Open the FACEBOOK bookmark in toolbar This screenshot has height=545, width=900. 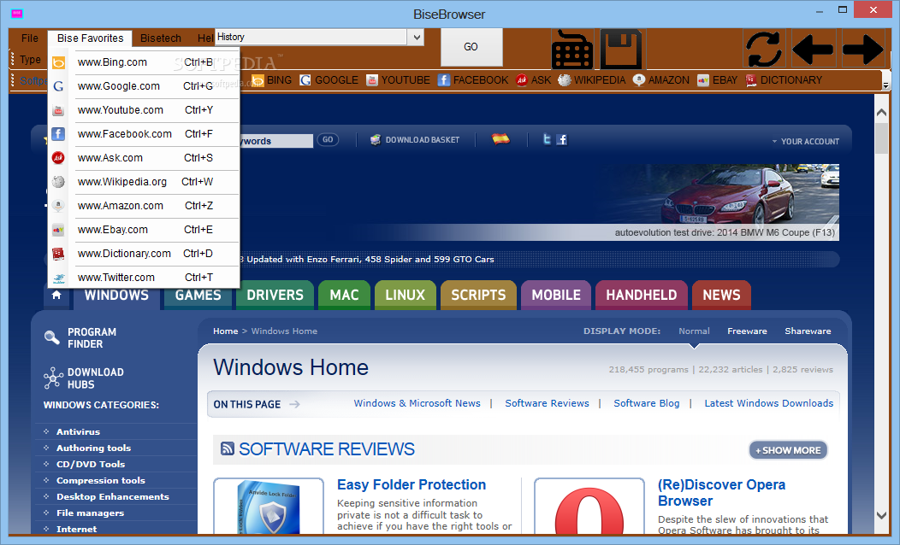click(473, 80)
